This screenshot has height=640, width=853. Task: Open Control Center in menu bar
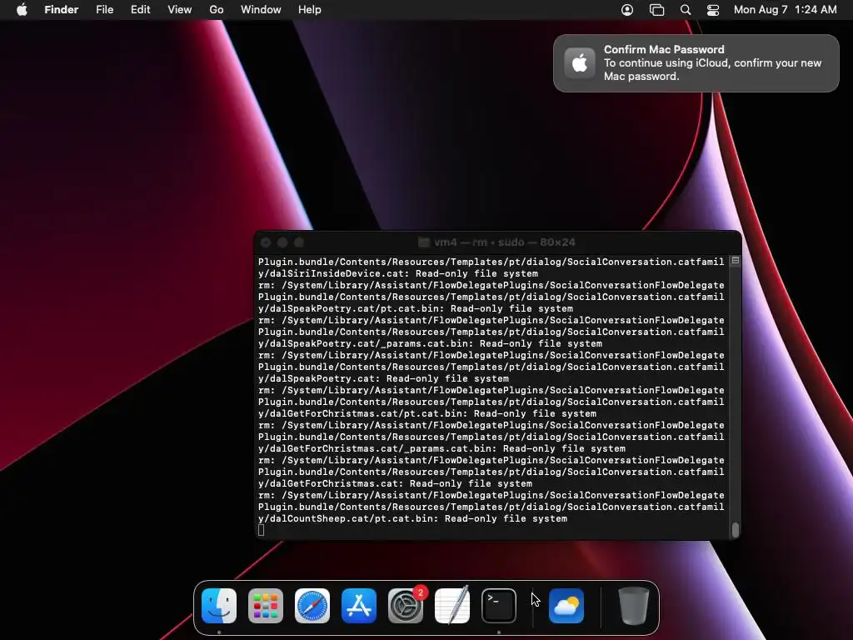tap(713, 10)
